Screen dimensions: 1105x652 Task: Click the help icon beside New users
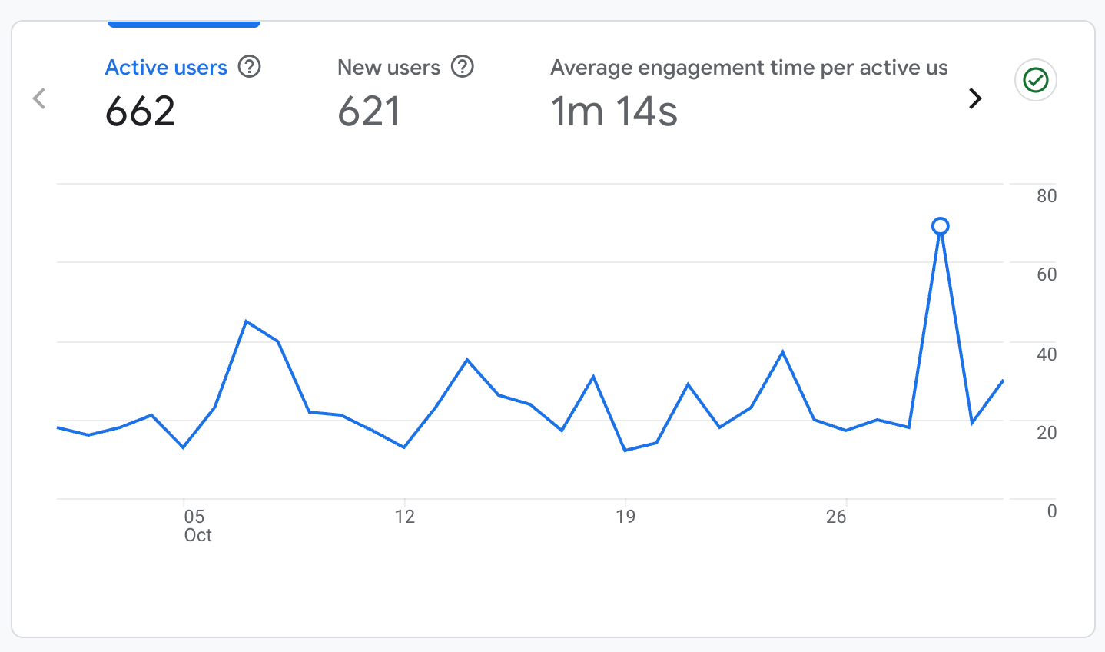(x=462, y=67)
